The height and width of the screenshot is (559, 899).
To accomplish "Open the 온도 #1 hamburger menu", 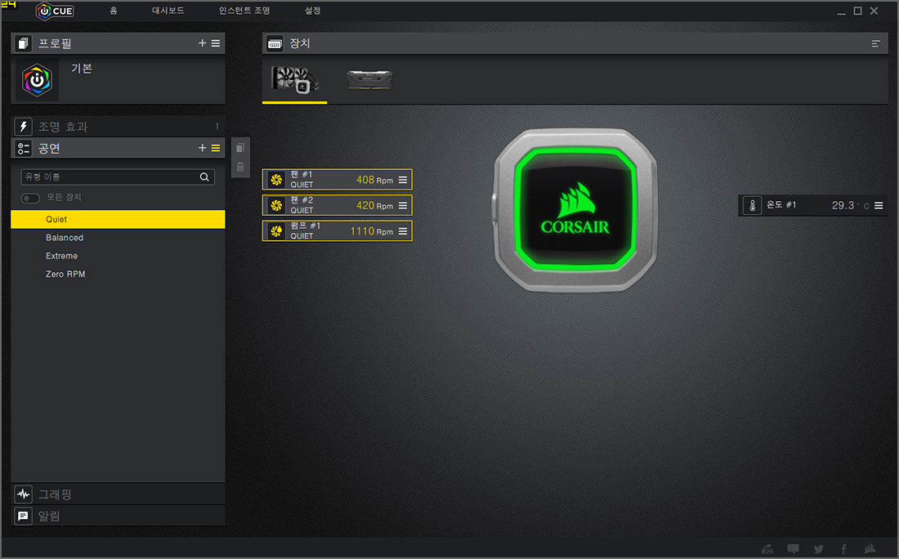I will pos(879,205).
